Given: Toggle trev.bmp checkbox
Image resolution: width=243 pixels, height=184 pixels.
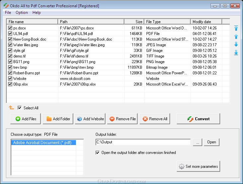Looking at the screenshot, I should tap(10, 67).
